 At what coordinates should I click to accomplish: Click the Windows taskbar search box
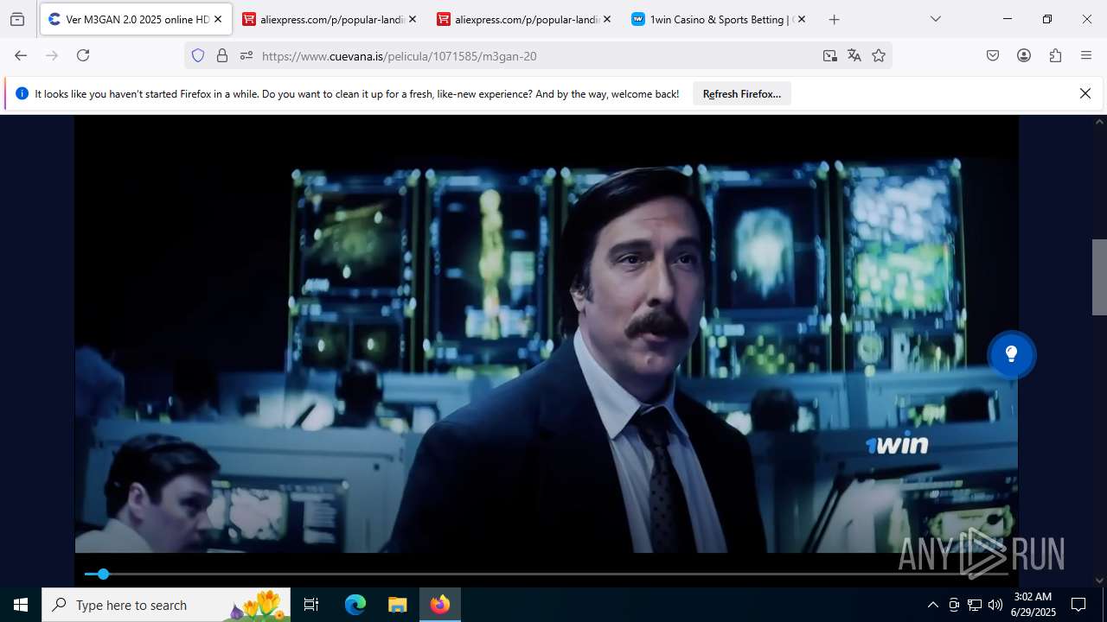[166, 605]
